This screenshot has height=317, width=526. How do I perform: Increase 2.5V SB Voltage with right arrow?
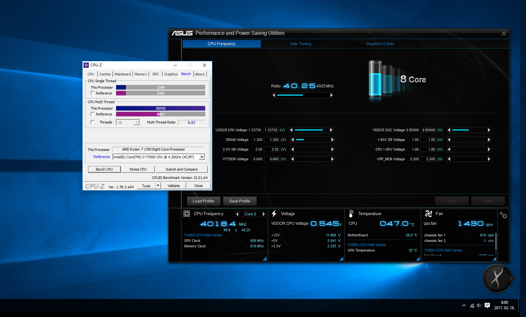(x=332, y=149)
